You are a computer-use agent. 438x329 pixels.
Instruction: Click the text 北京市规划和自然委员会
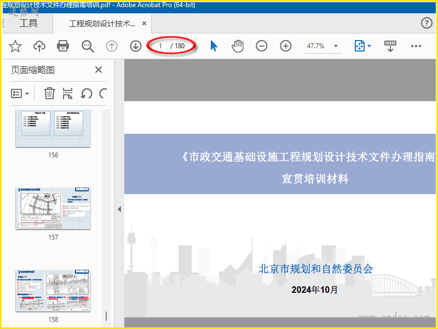point(316,269)
